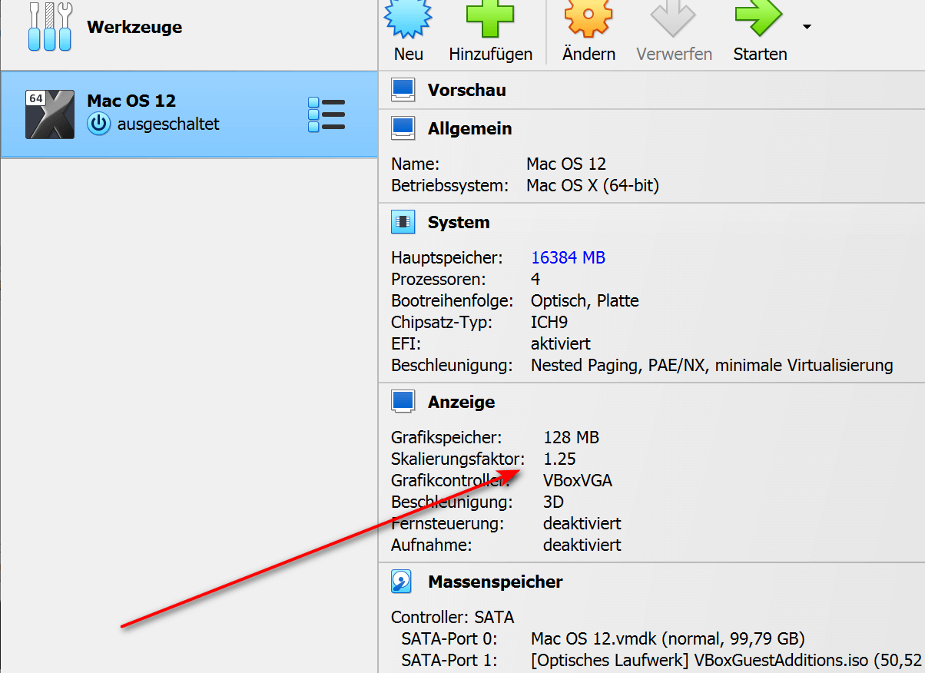Screen dimensions: 925x673
Task: Select the Mac OS 12 machine icon
Action: [50, 114]
